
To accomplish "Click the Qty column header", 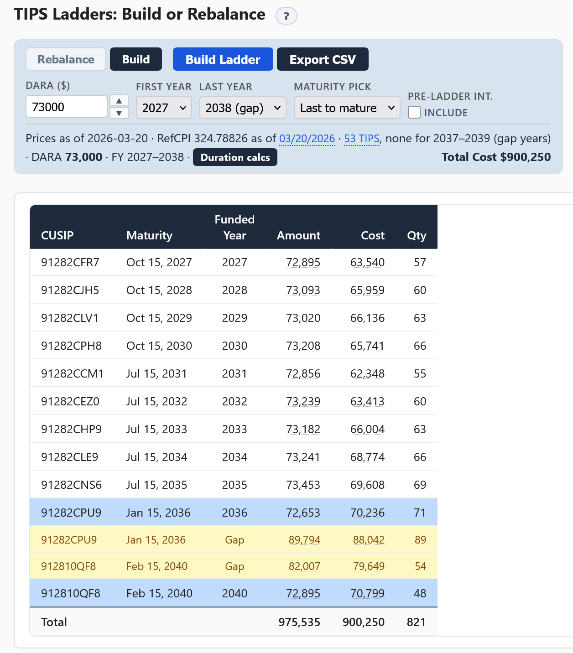I will click(x=417, y=235).
